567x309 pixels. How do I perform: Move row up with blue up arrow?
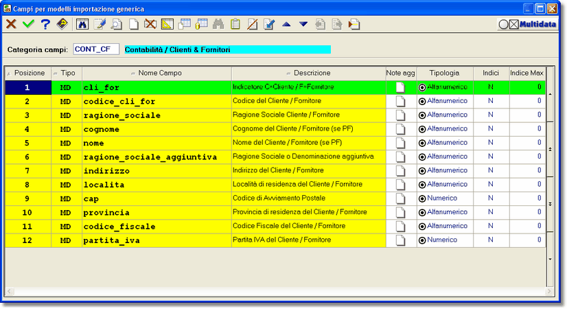pyautogui.click(x=286, y=24)
